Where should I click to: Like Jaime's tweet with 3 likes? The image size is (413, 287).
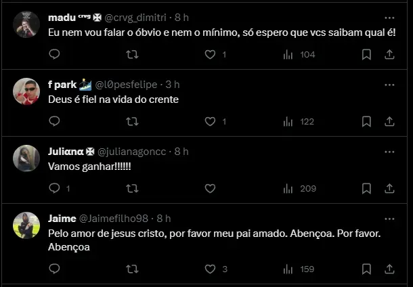tap(210, 269)
